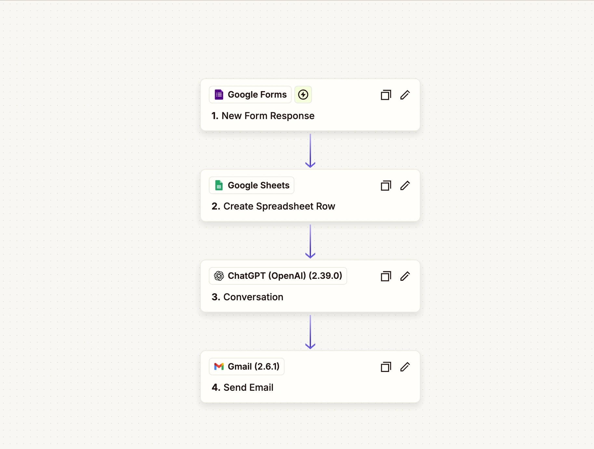
Task: Click pencil icon on Google Sheets step
Action: (x=405, y=186)
